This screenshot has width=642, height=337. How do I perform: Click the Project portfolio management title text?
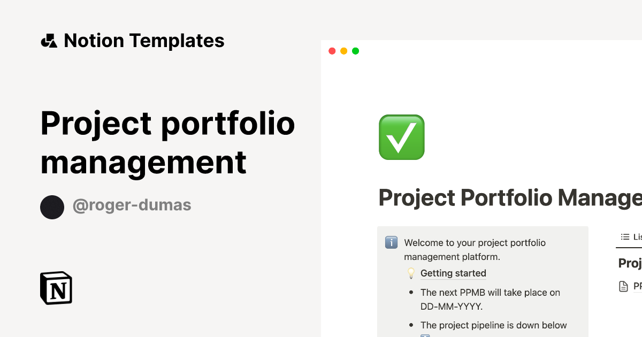coord(168,143)
